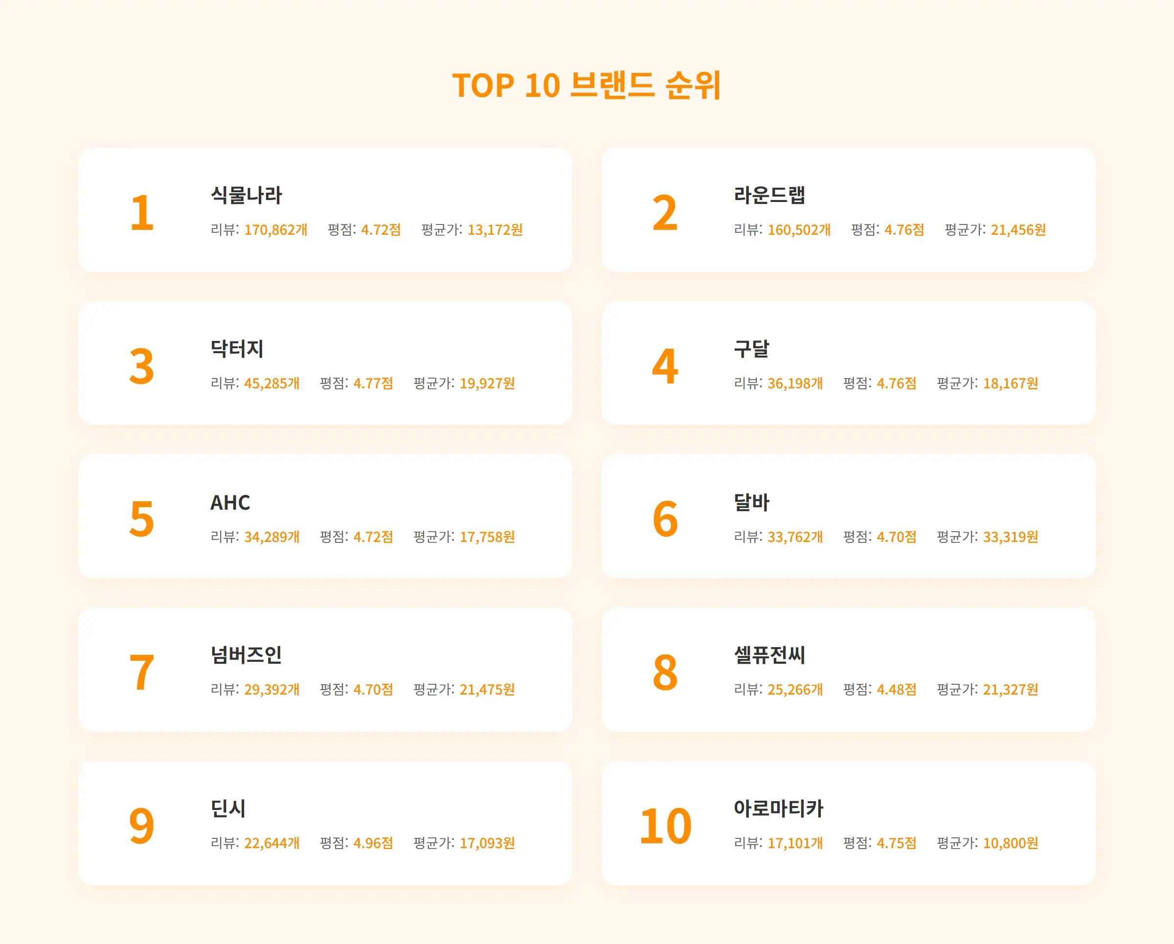Select 라운드랩 average price 21,456원
Image resolution: width=1174 pixels, height=944 pixels.
point(1018,230)
